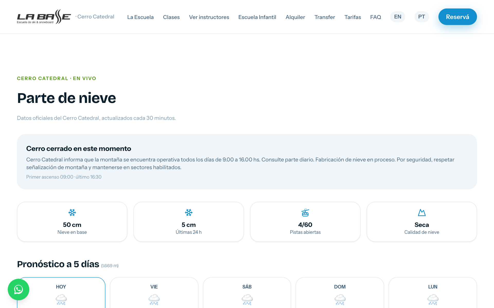Open Ver instructores page
494x308 pixels.
point(209,17)
